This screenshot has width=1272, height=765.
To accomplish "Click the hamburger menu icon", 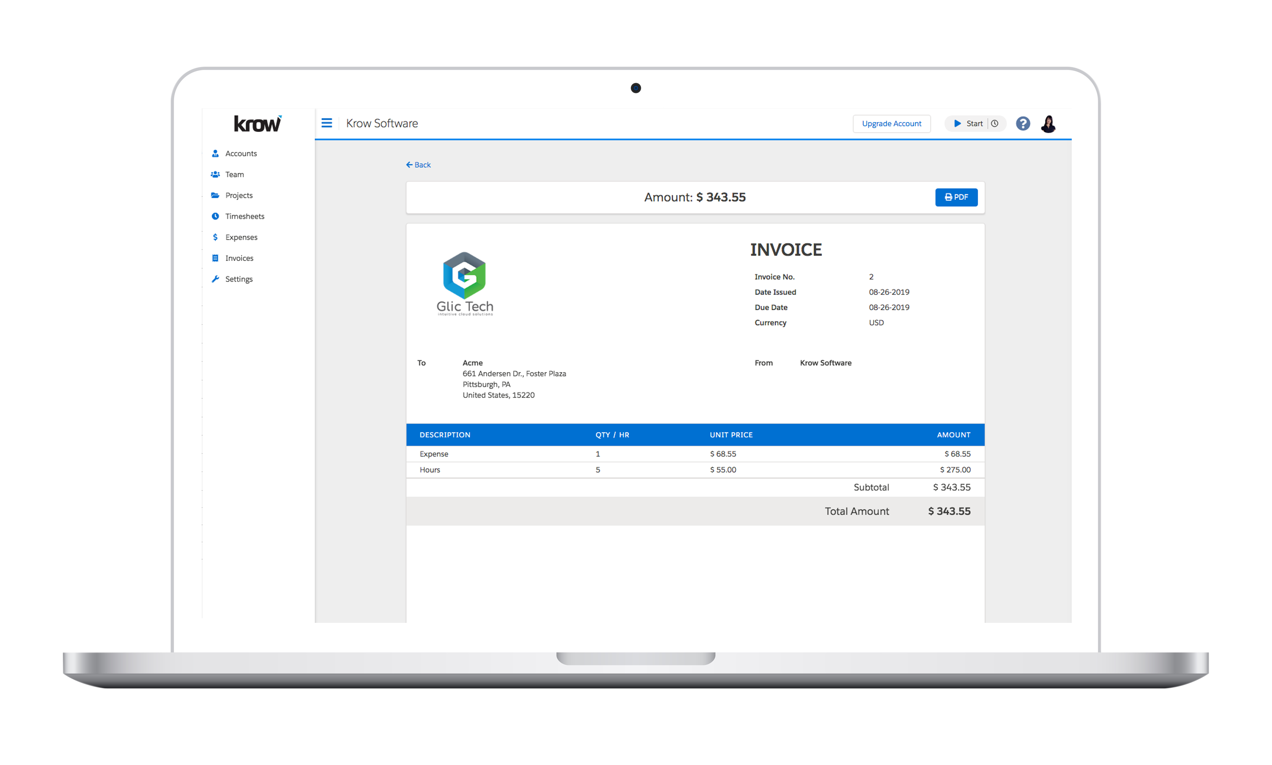I will pyautogui.click(x=326, y=123).
